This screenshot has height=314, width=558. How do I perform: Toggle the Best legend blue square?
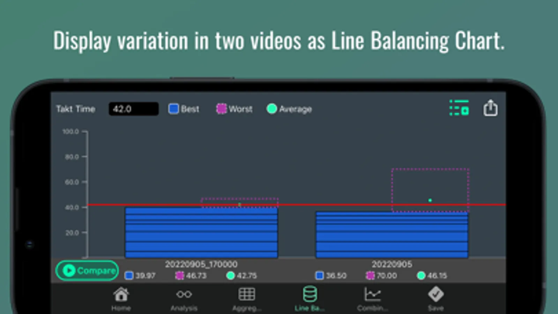[x=173, y=109]
